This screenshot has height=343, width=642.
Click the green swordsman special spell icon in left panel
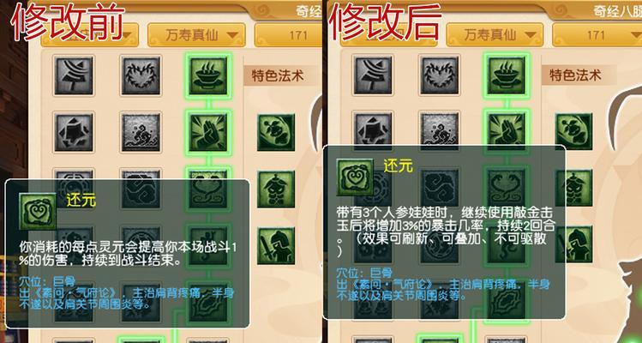click(276, 245)
